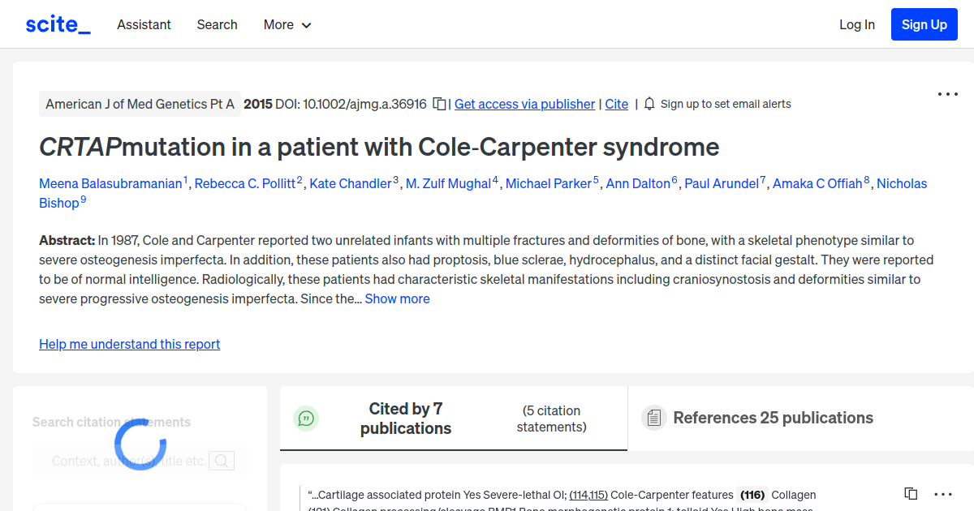
Task: Open the report options ellipsis menu
Action: pos(947,94)
